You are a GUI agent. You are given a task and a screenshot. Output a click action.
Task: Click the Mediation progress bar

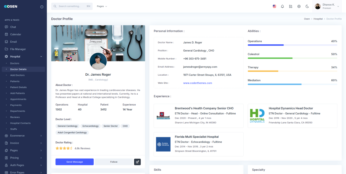pyautogui.click(x=292, y=84)
